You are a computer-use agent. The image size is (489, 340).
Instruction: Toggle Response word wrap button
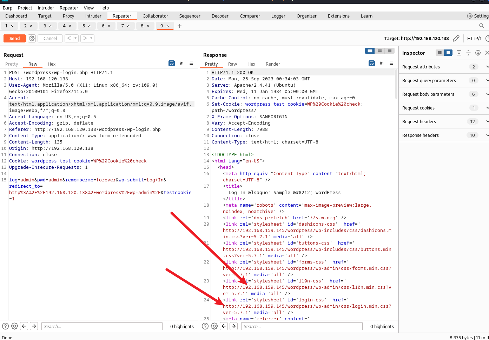(x=372, y=63)
